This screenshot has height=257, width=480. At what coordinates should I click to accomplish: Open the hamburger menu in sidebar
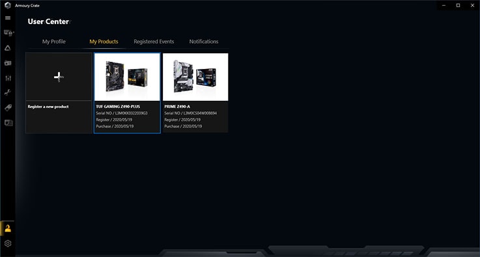click(x=8, y=18)
